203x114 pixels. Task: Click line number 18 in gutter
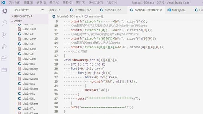(x=56, y=60)
